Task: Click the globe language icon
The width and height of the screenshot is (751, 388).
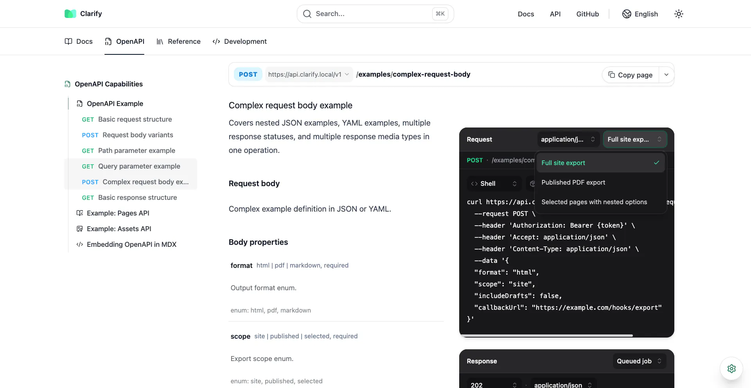Action: 627,14
